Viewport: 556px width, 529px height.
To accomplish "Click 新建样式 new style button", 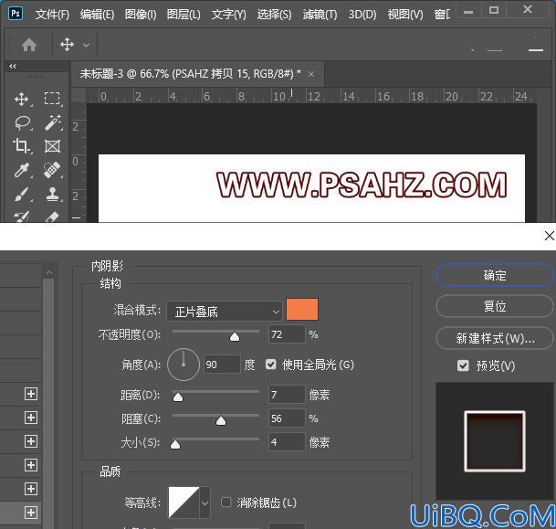I will [x=494, y=338].
